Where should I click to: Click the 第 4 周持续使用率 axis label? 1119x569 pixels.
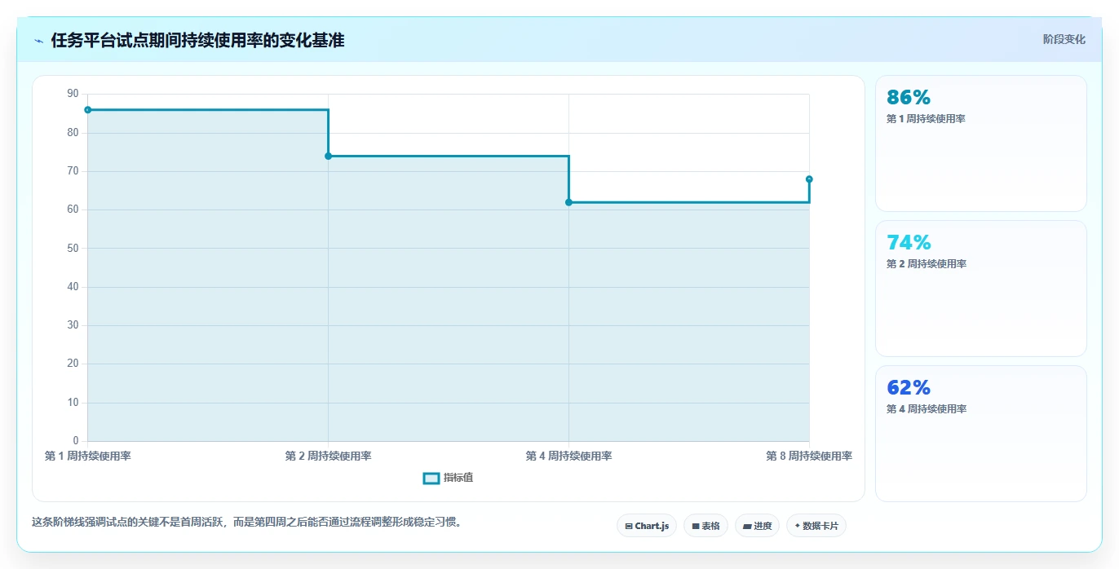[568, 456]
